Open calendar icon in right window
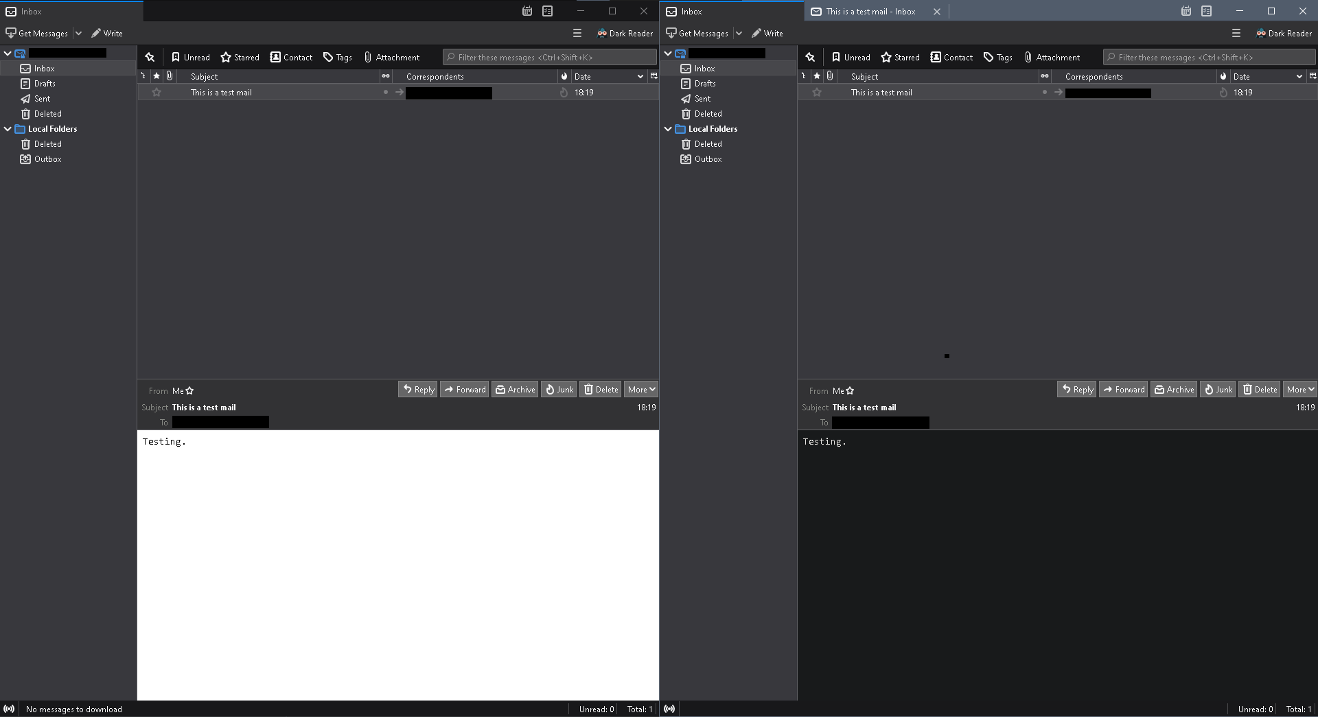Screen dimensions: 1318x717 (x=1186, y=11)
